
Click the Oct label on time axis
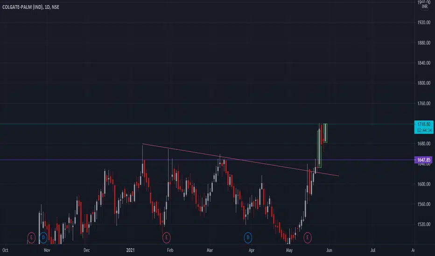pyautogui.click(x=5, y=250)
